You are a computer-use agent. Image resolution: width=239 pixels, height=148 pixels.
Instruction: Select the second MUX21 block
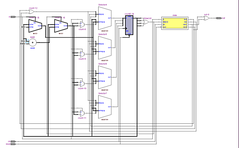click(61, 26)
